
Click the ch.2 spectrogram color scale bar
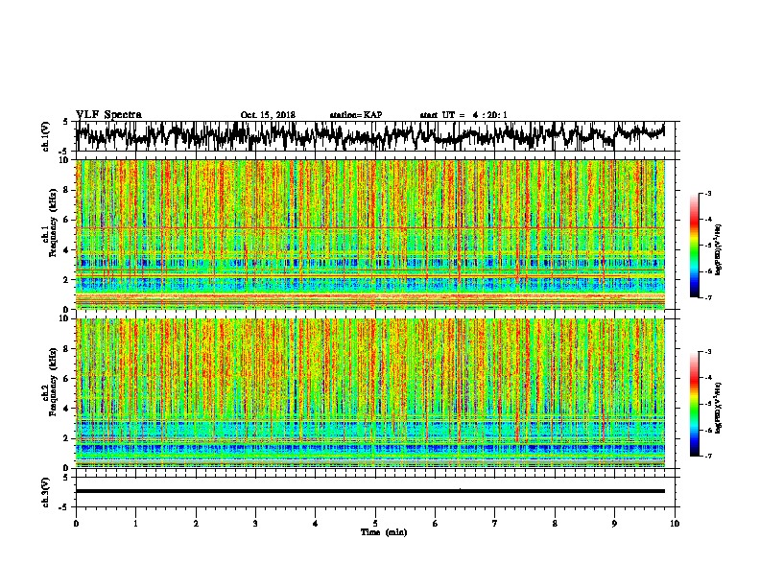pyautogui.click(x=694, y=404)
